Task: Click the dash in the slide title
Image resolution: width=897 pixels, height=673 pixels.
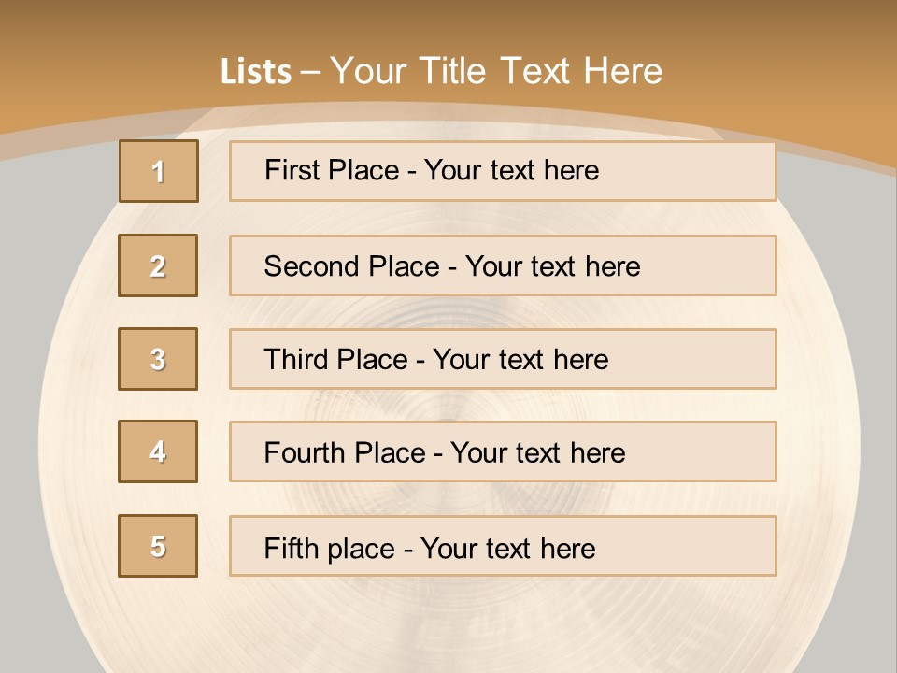Action: point(311,72)
